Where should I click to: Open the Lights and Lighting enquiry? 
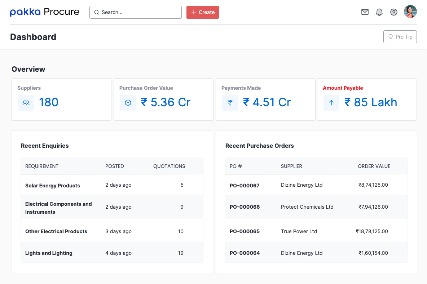coord(49,253)
